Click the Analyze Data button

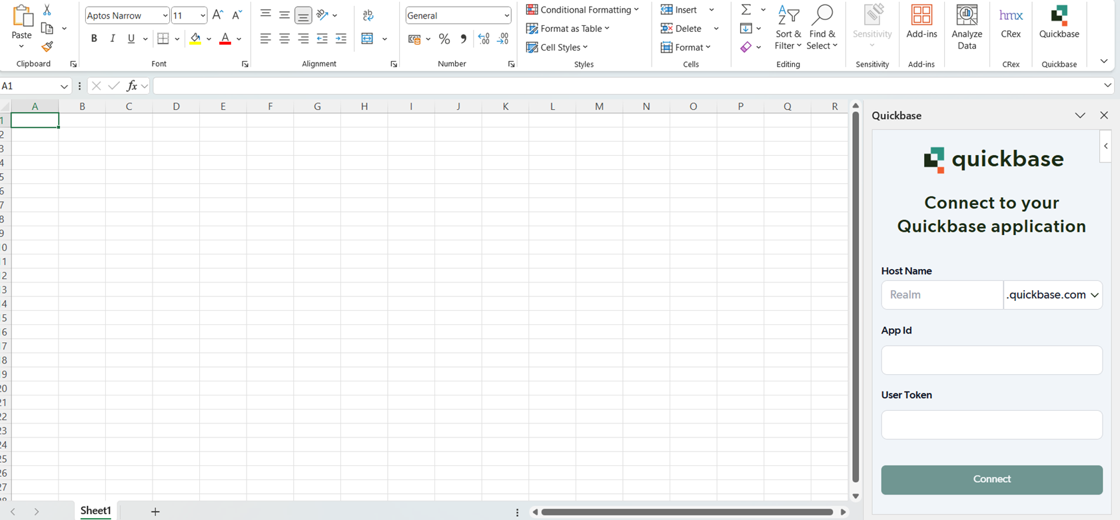click(x=967, y=27)
